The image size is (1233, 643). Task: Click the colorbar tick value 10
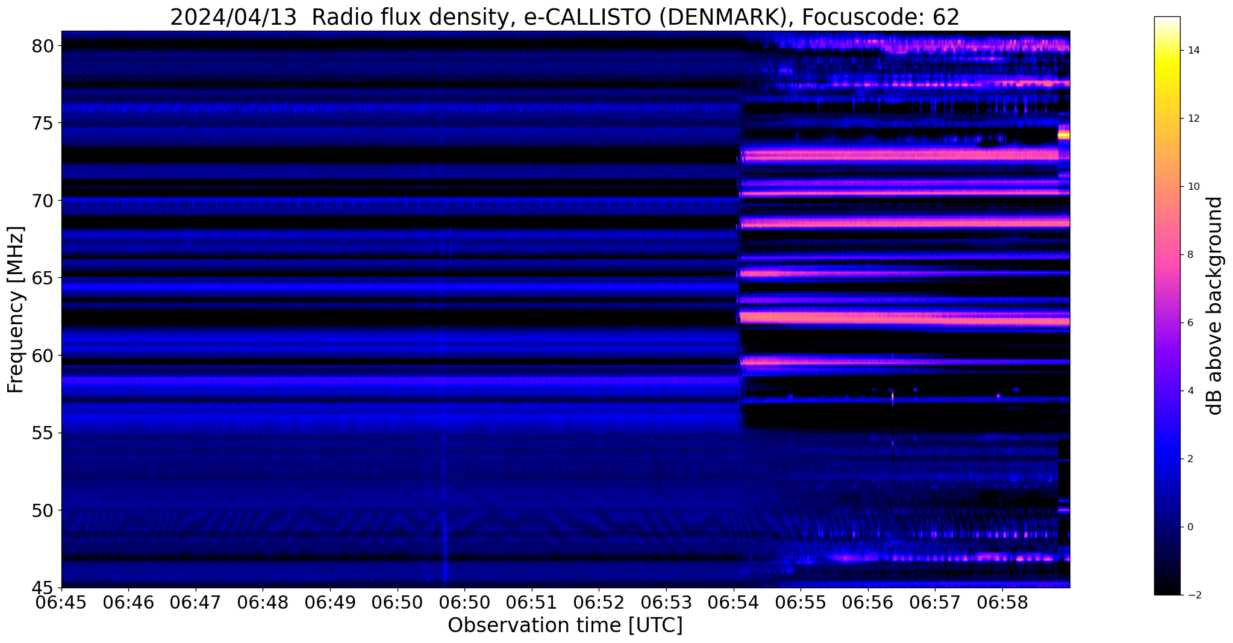1193,187
